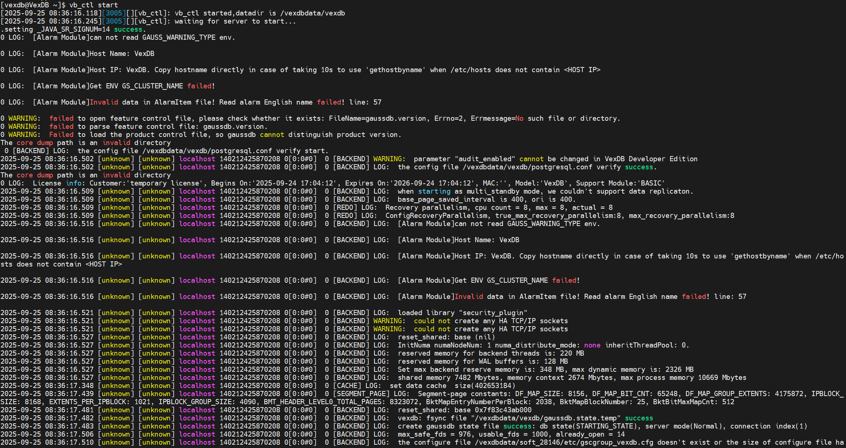Click the 'Recovery parallelism' REDO log text
846x448 pixels.
(x=426, y=207)
